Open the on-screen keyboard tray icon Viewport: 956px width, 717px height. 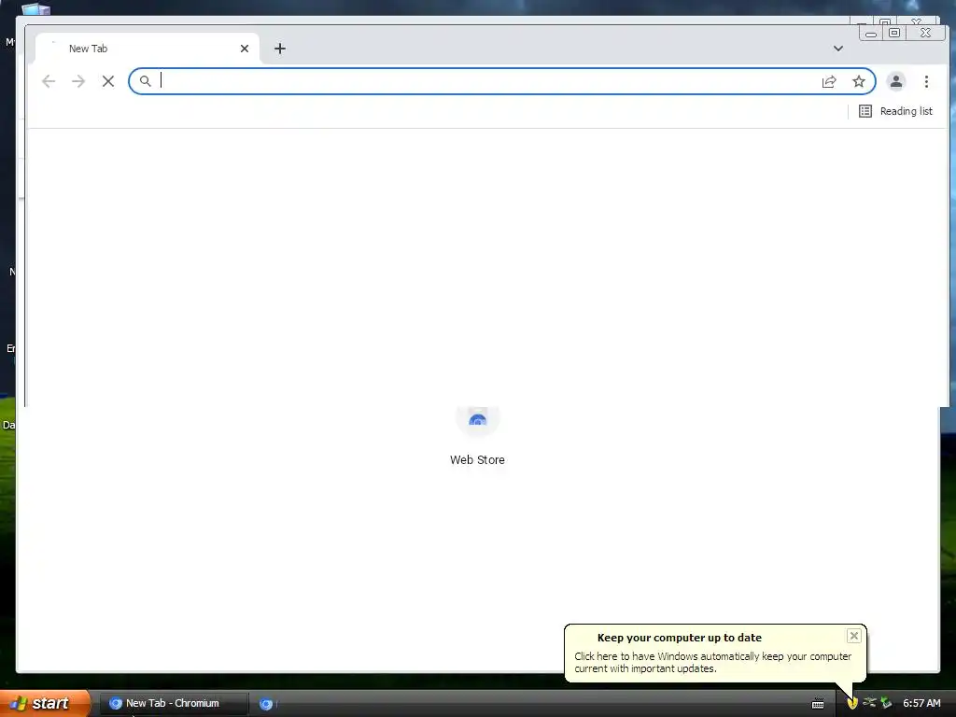818,704
